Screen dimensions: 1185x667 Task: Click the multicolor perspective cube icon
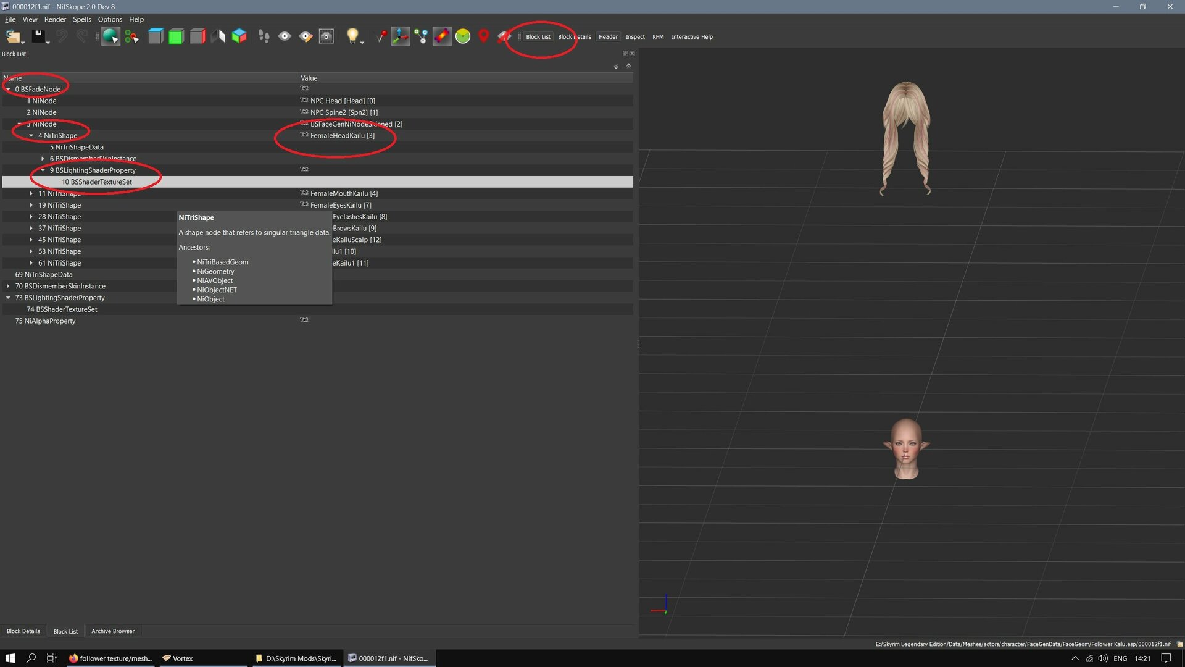tap(239, 36)
